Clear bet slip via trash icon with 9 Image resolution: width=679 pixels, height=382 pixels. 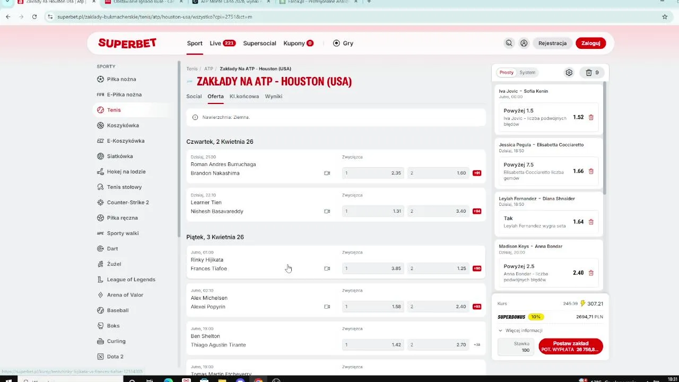pyautogui.click(x=591, y=73)
